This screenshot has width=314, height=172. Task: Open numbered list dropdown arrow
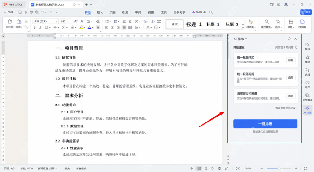118,21
